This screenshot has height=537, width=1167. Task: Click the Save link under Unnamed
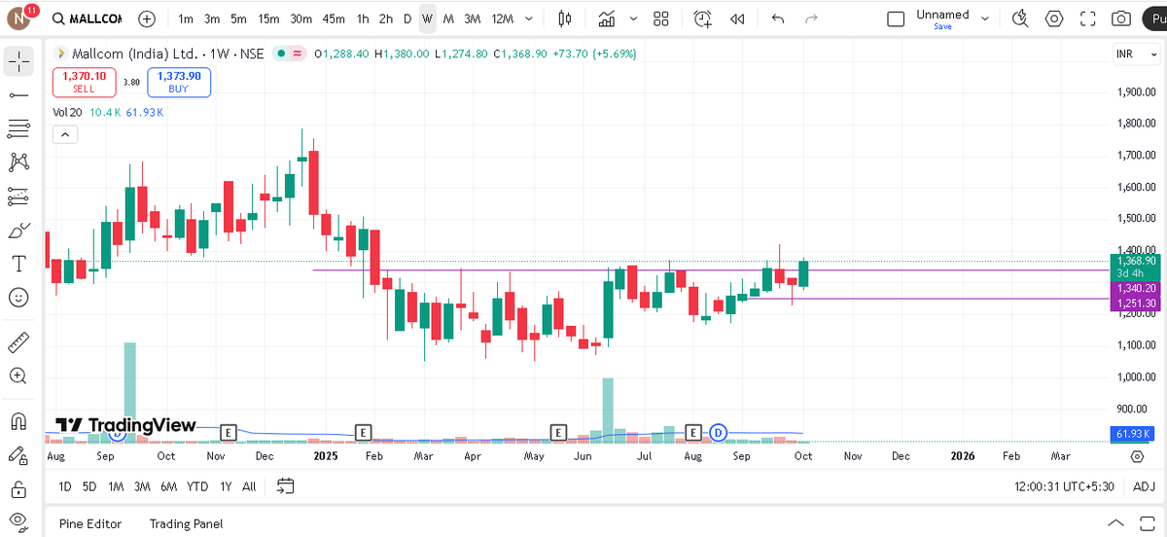coord(942,26)
